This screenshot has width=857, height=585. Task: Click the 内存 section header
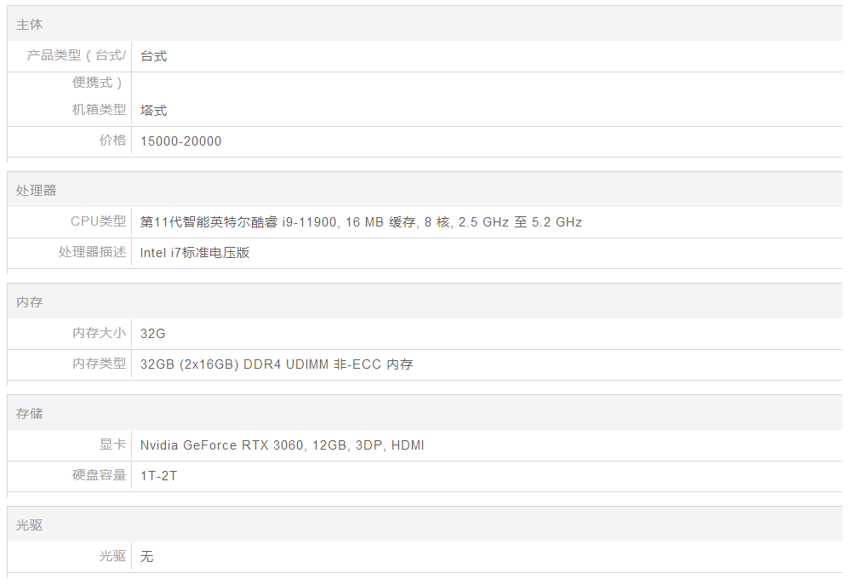coord(29,302)
